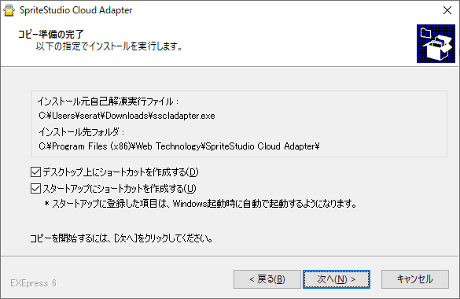
Task: Uncheck the desktop shortcut checkbox box
Action: (x=35, y=172)
